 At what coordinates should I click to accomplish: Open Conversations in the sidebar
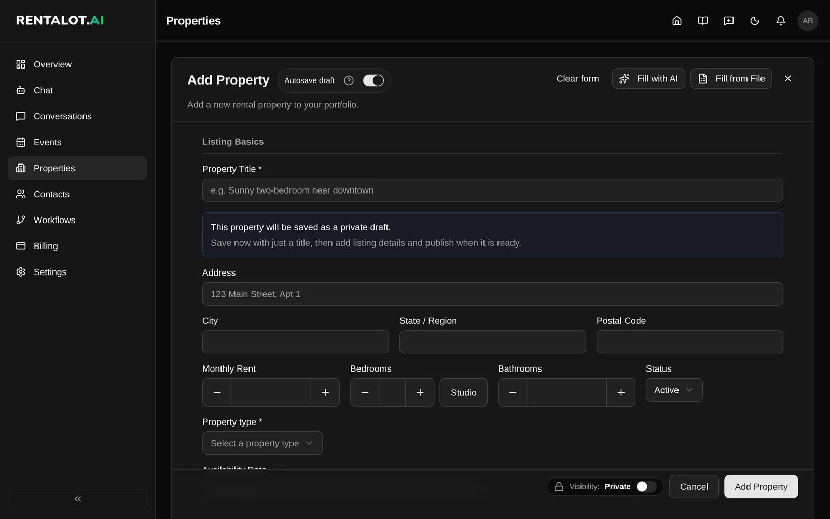[78, 116]
